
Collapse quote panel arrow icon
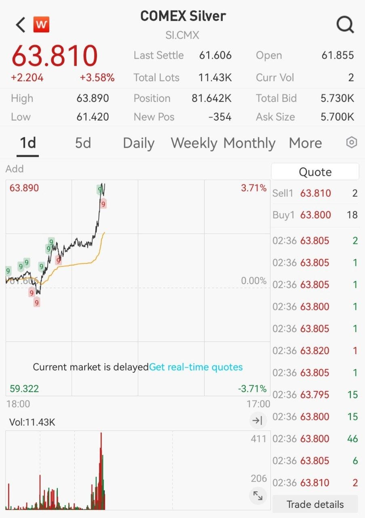point(257,421)
